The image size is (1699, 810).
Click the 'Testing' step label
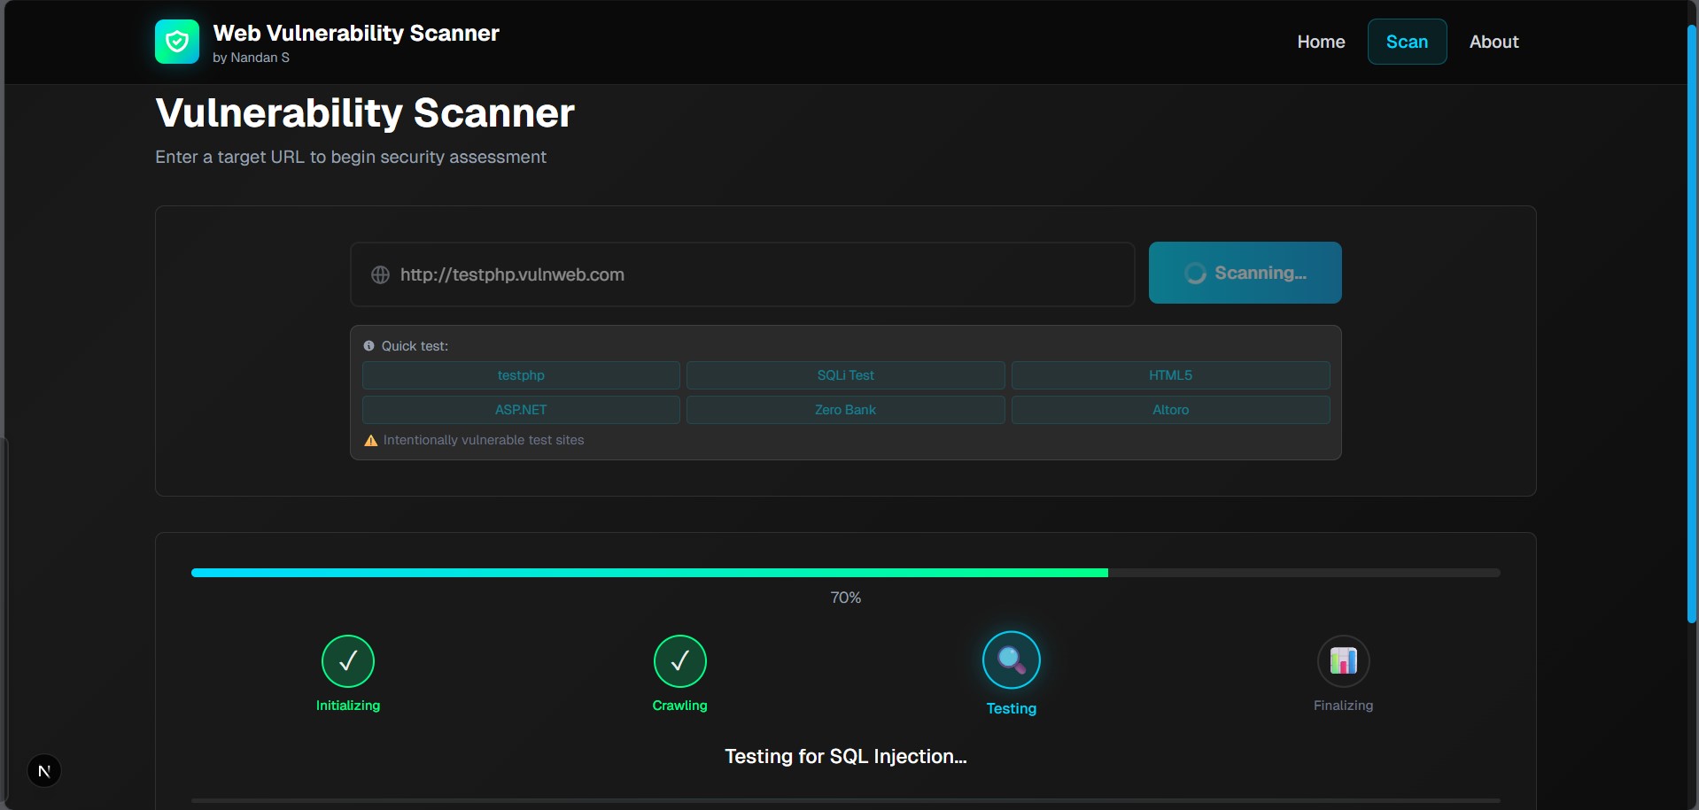coord(1012,708)
